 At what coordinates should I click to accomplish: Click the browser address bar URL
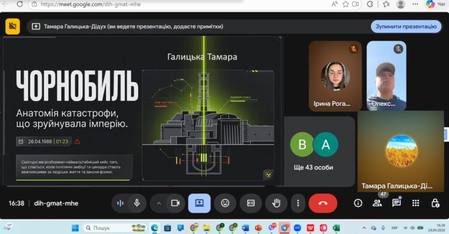click(x=91, y=4)
